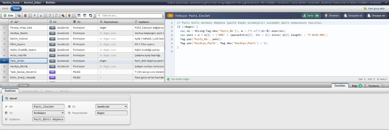The image size is (389, 130).
Task: Open the right-side Özellikler panel tab
Action: click(340, 86)
